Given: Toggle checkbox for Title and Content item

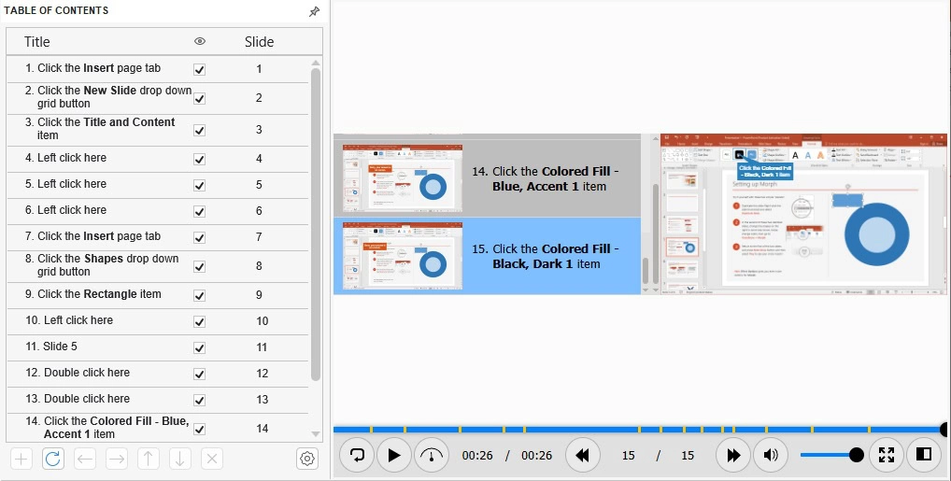Looking at the screenshot, I should click(199, 131).
